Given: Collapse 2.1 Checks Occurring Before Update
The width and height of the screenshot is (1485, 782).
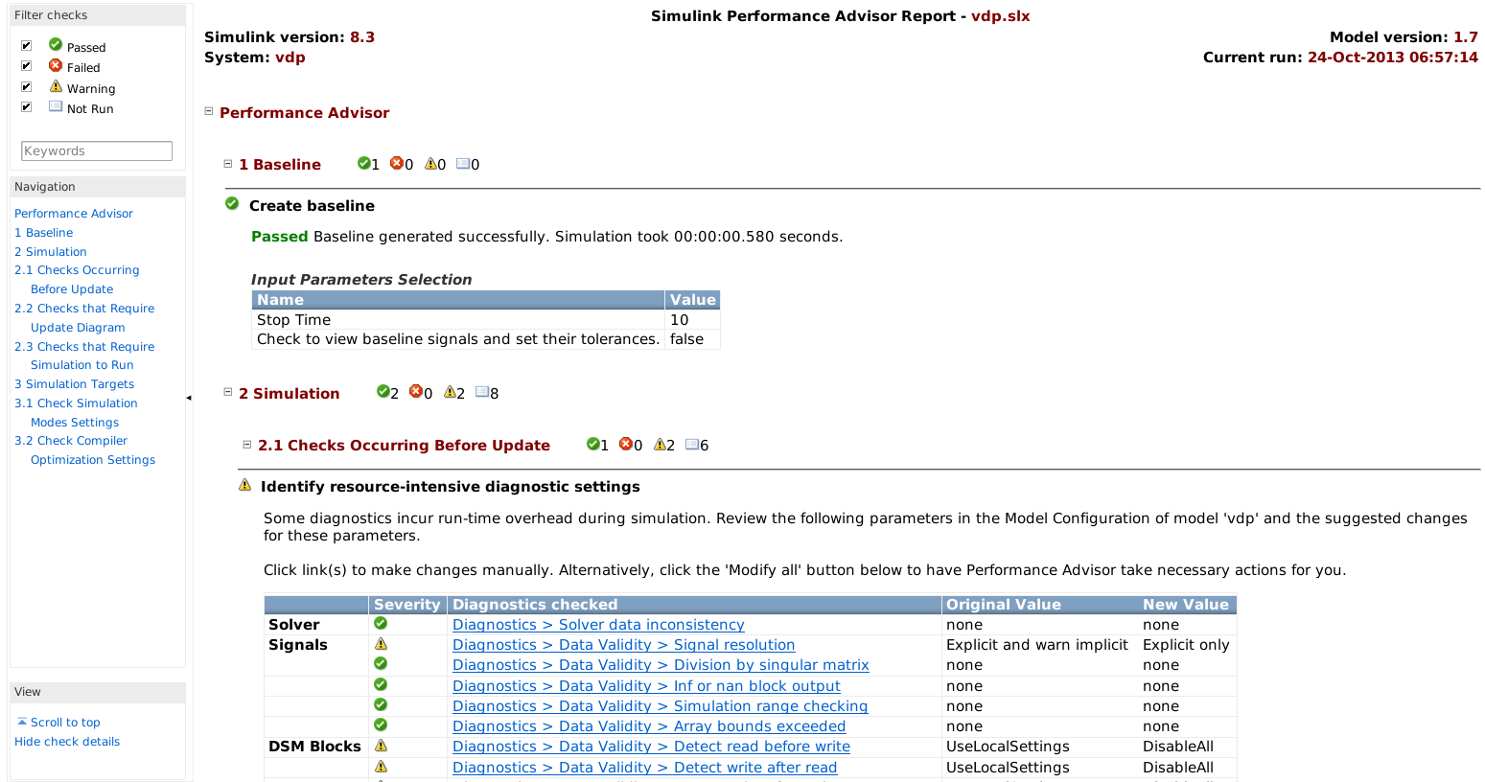Looking at the screenshot, I should (246, 445).
